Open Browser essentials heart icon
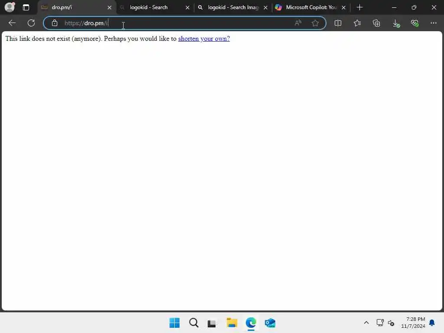This screenshot has height=333, width=444. coord(415,23)
